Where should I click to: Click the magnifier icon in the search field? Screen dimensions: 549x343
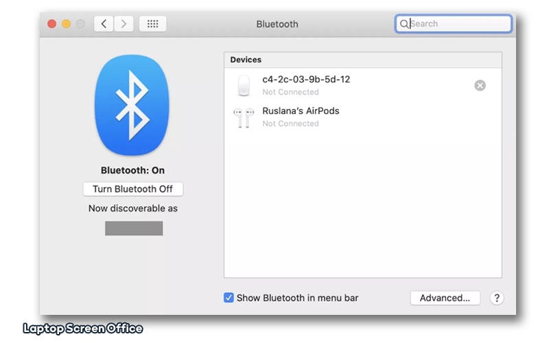click(404, 24)
